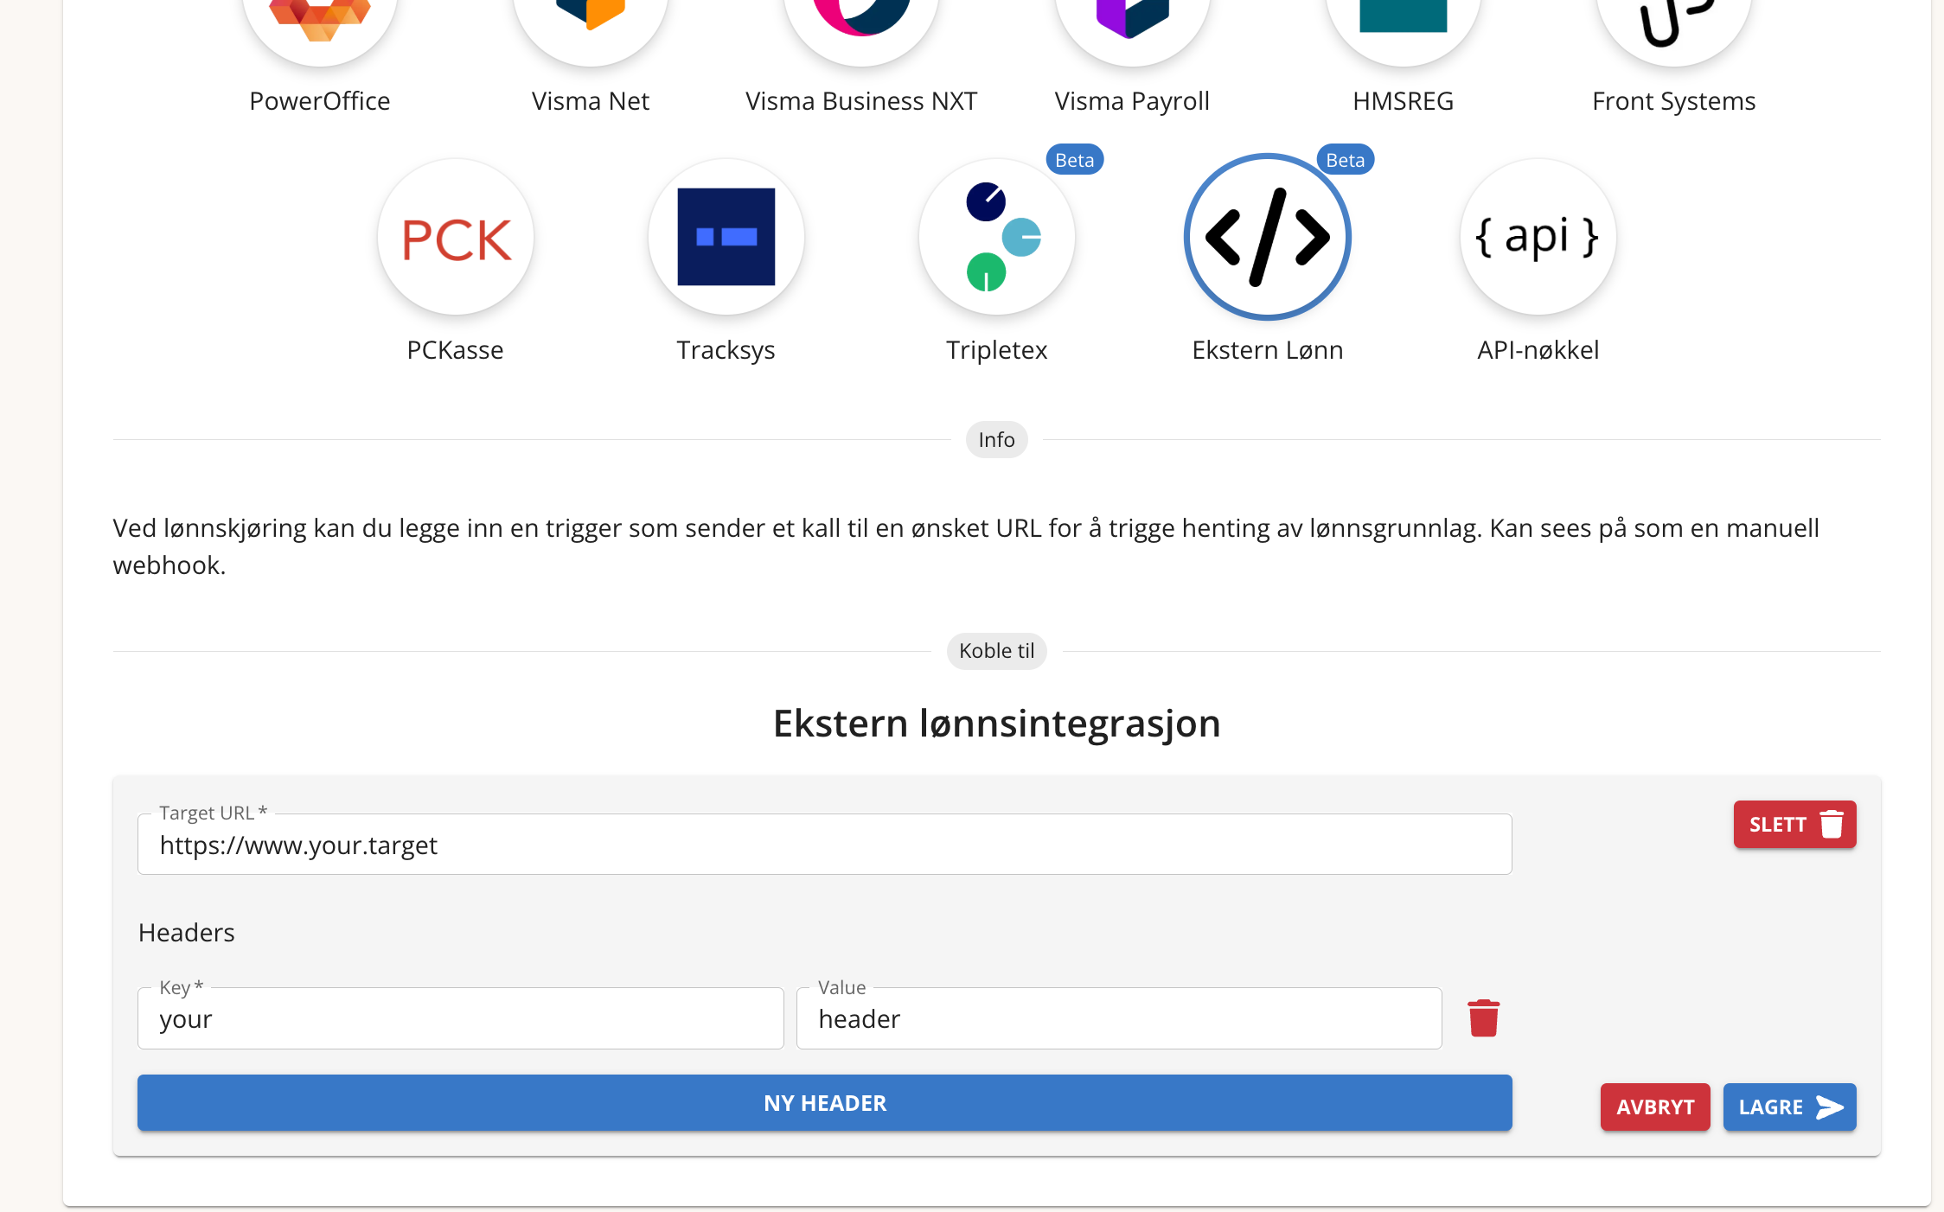Open the Front Systems integration

pos(1673,22)
